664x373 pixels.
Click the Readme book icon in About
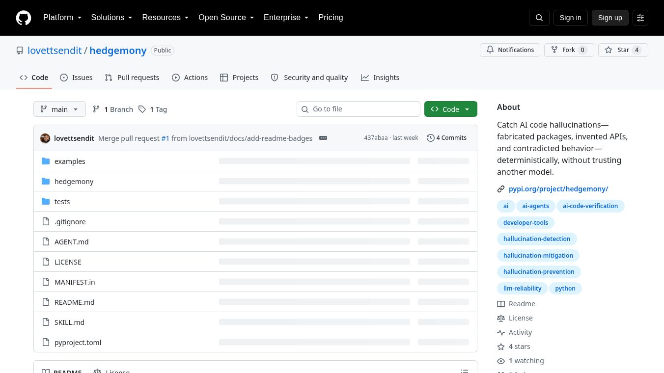click(501, 304)
